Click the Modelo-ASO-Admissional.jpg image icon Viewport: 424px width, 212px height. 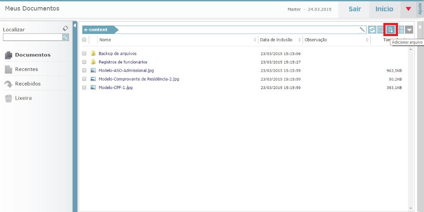93,71
